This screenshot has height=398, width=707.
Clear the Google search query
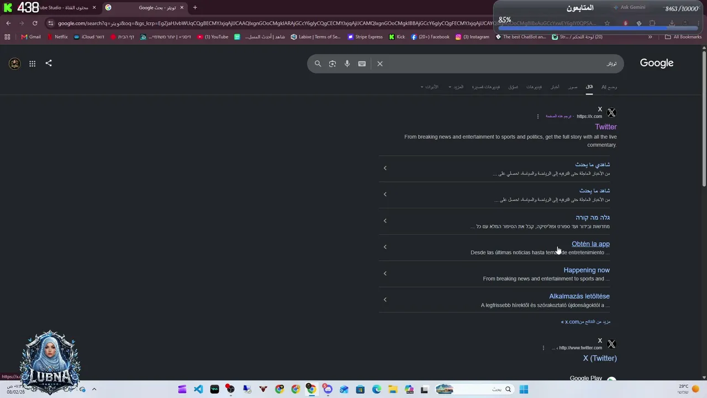380,64
